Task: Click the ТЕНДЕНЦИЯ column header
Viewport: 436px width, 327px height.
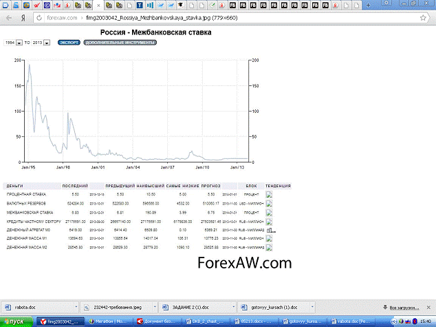Action: coord(278,186)
